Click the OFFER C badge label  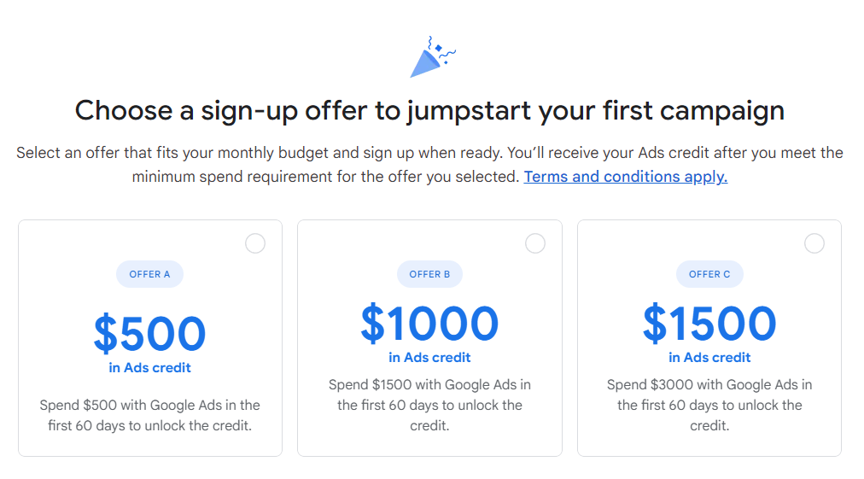tap(709, 274)
